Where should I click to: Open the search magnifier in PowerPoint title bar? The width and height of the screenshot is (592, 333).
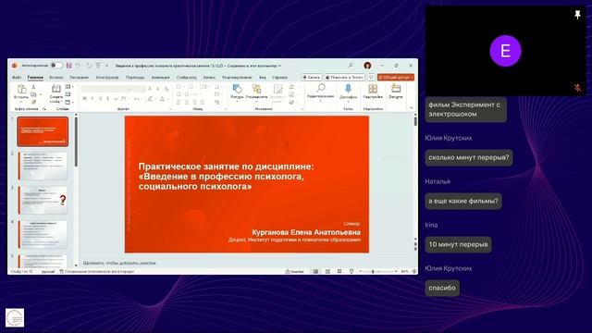tap(351, 66)
